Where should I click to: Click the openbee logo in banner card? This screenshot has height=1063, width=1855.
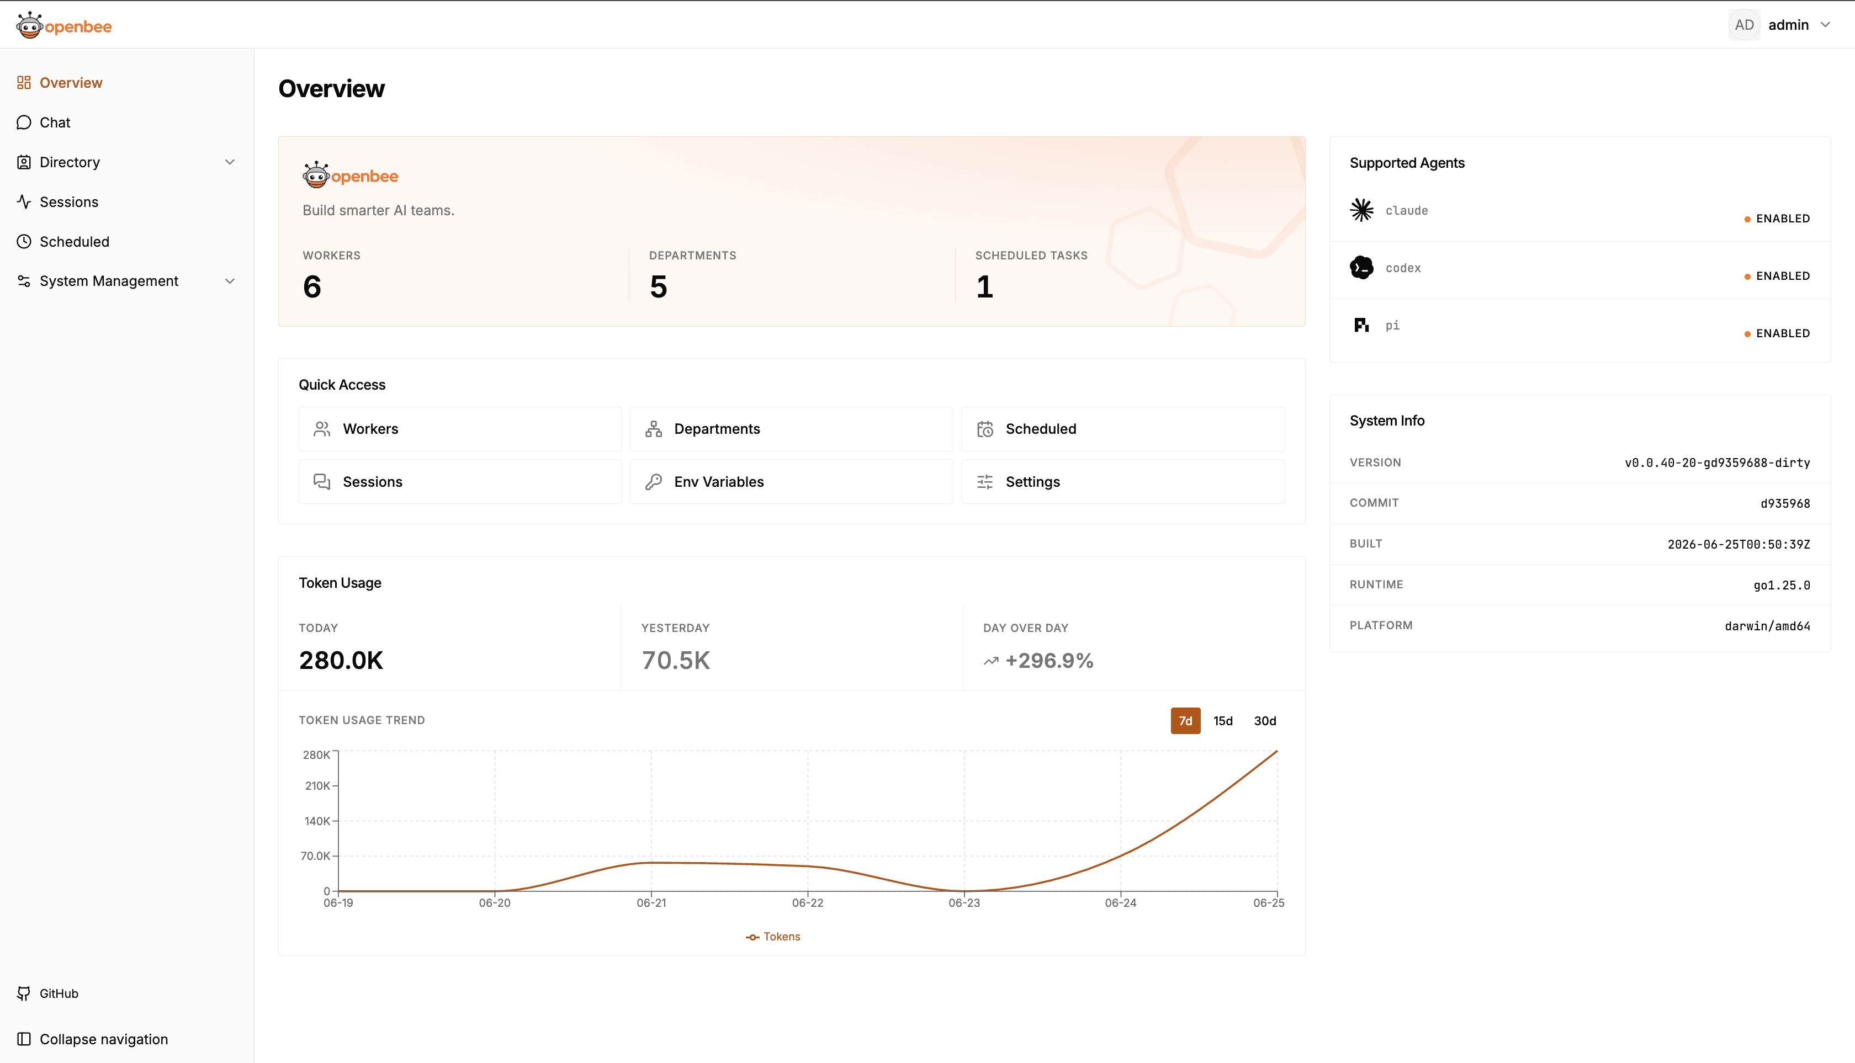[x=351, y=175]
